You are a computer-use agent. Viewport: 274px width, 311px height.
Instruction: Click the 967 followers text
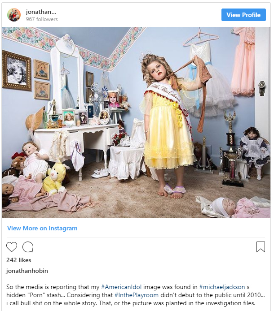coord(42,19)
